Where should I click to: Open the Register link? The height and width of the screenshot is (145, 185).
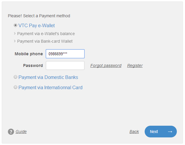pos(135,65)
